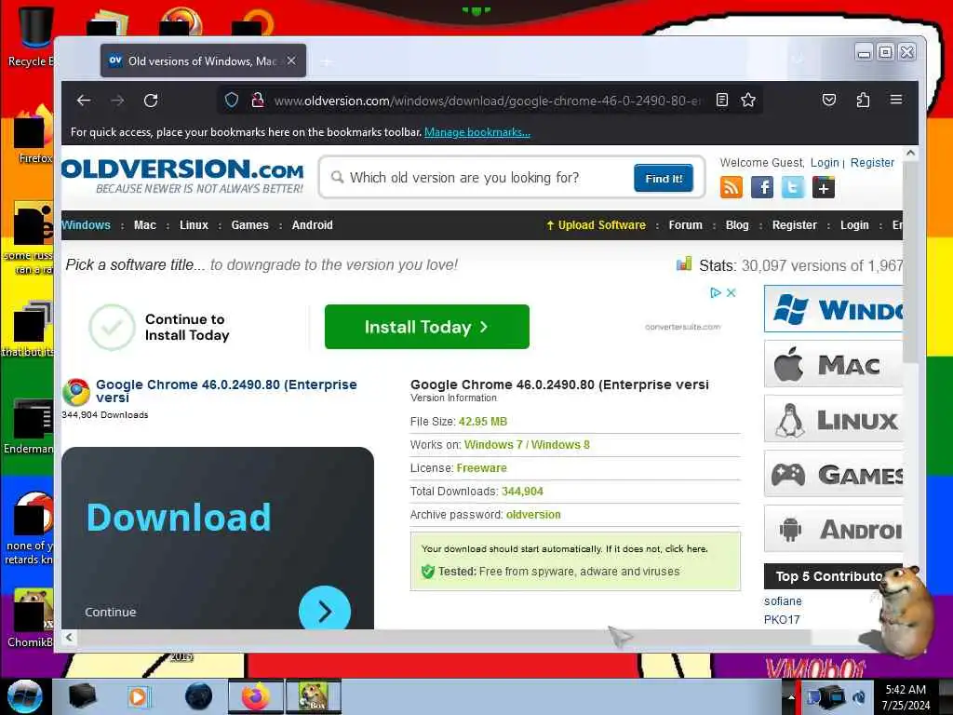
Task: Click Register in the black nav bar
Action: [795, 225]
